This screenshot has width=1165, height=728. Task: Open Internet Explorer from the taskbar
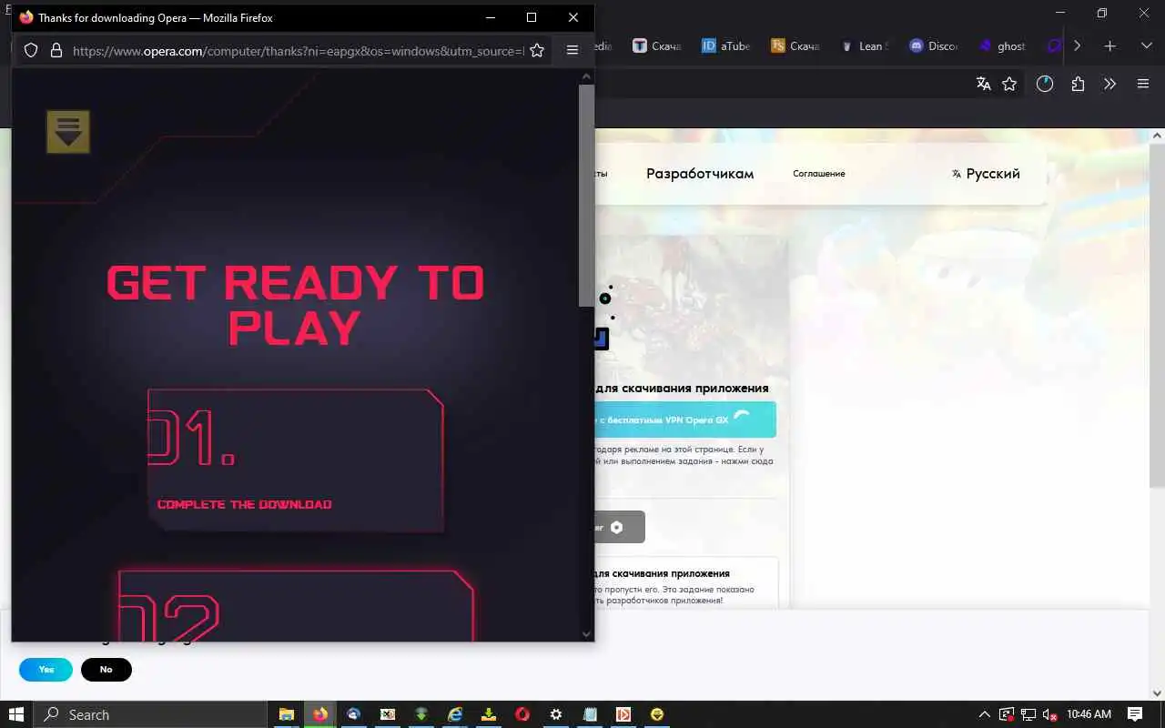click(x=455, y=714)
